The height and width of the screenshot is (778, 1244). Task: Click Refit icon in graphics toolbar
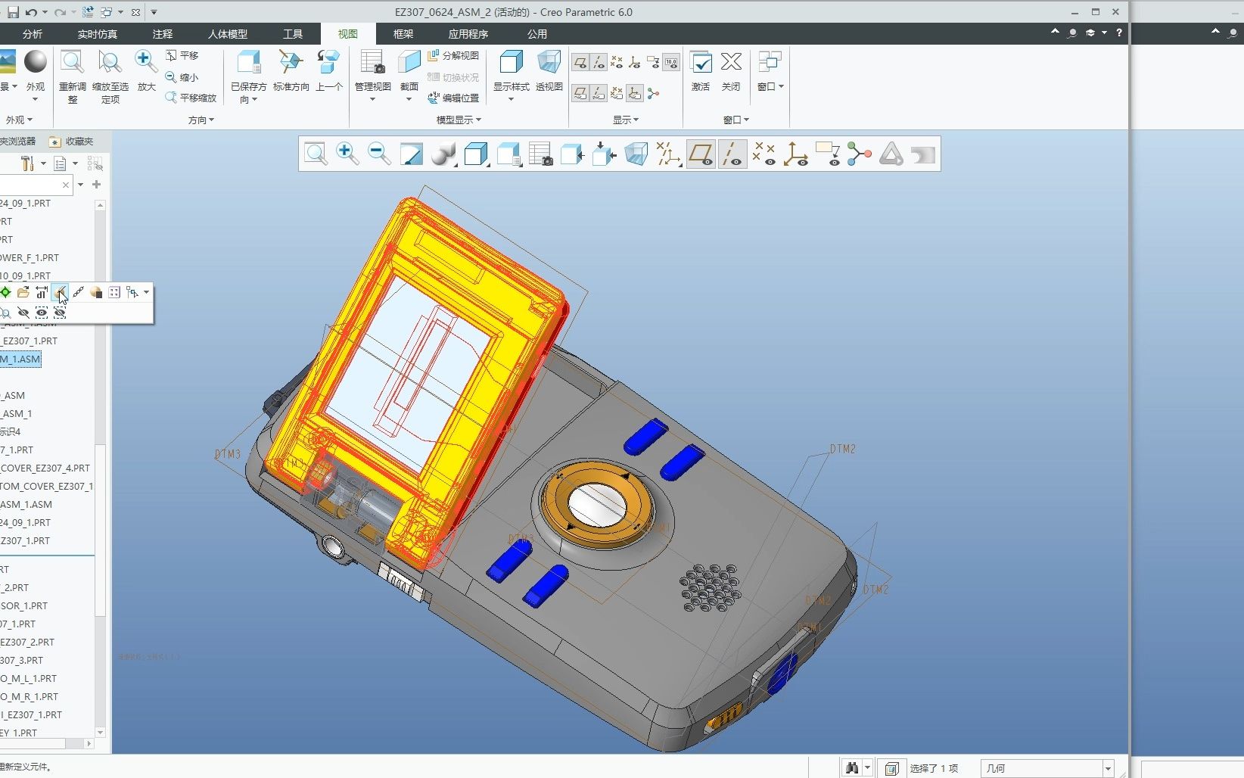click(x=316, y=154)
